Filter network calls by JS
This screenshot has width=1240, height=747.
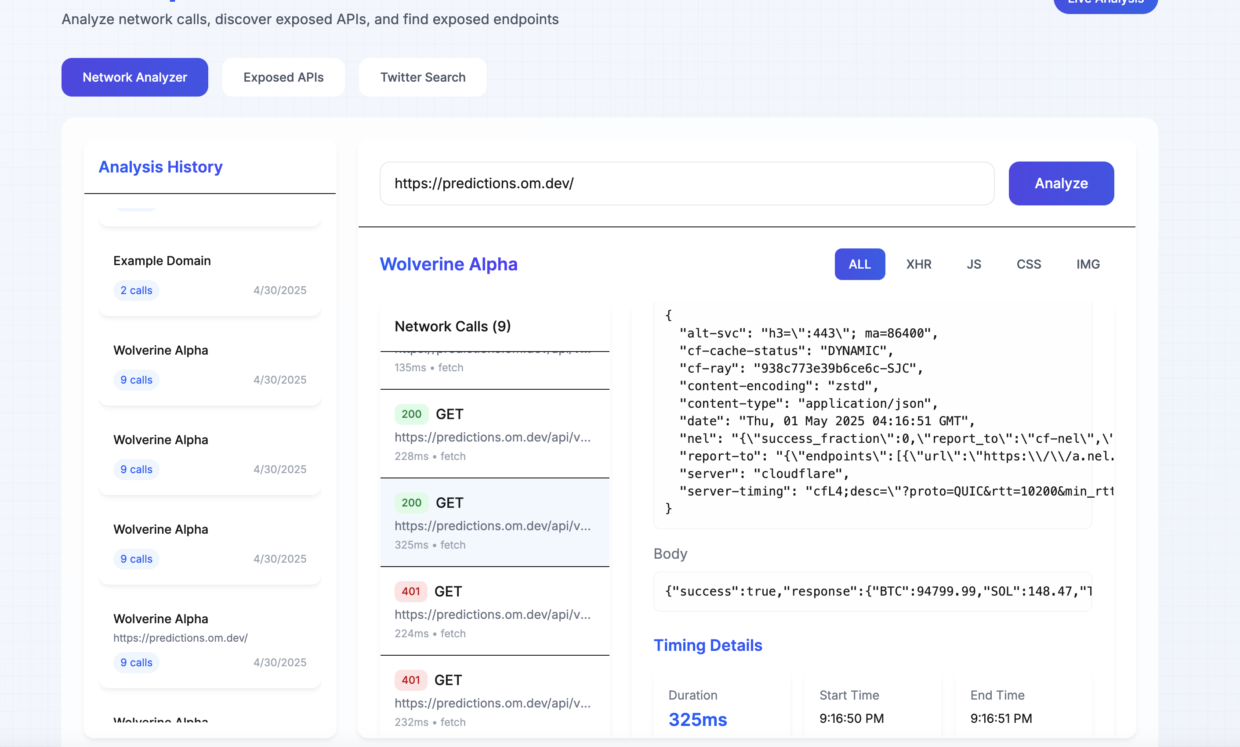coord(973,264)
